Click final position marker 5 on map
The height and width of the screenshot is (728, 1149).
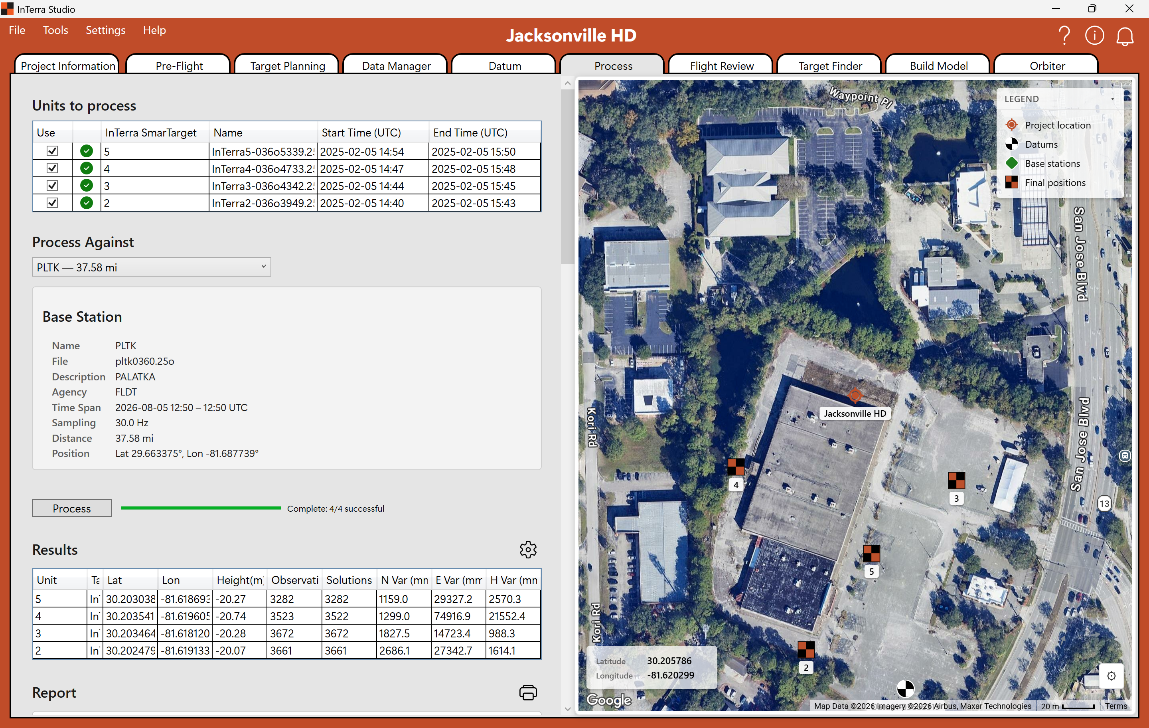click(871, 553)
